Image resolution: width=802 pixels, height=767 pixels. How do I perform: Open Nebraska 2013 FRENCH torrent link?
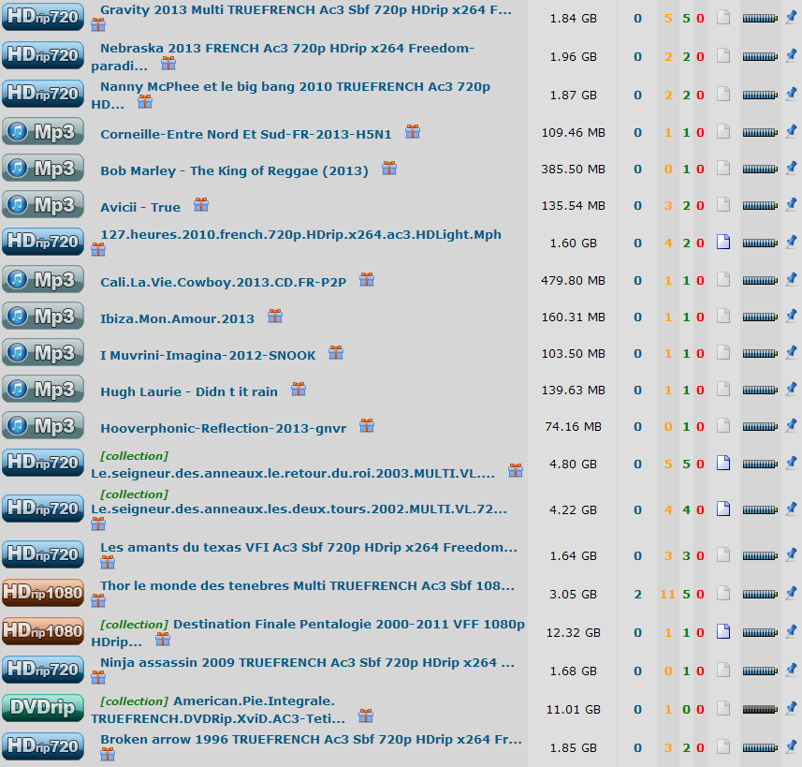(283, 57)
